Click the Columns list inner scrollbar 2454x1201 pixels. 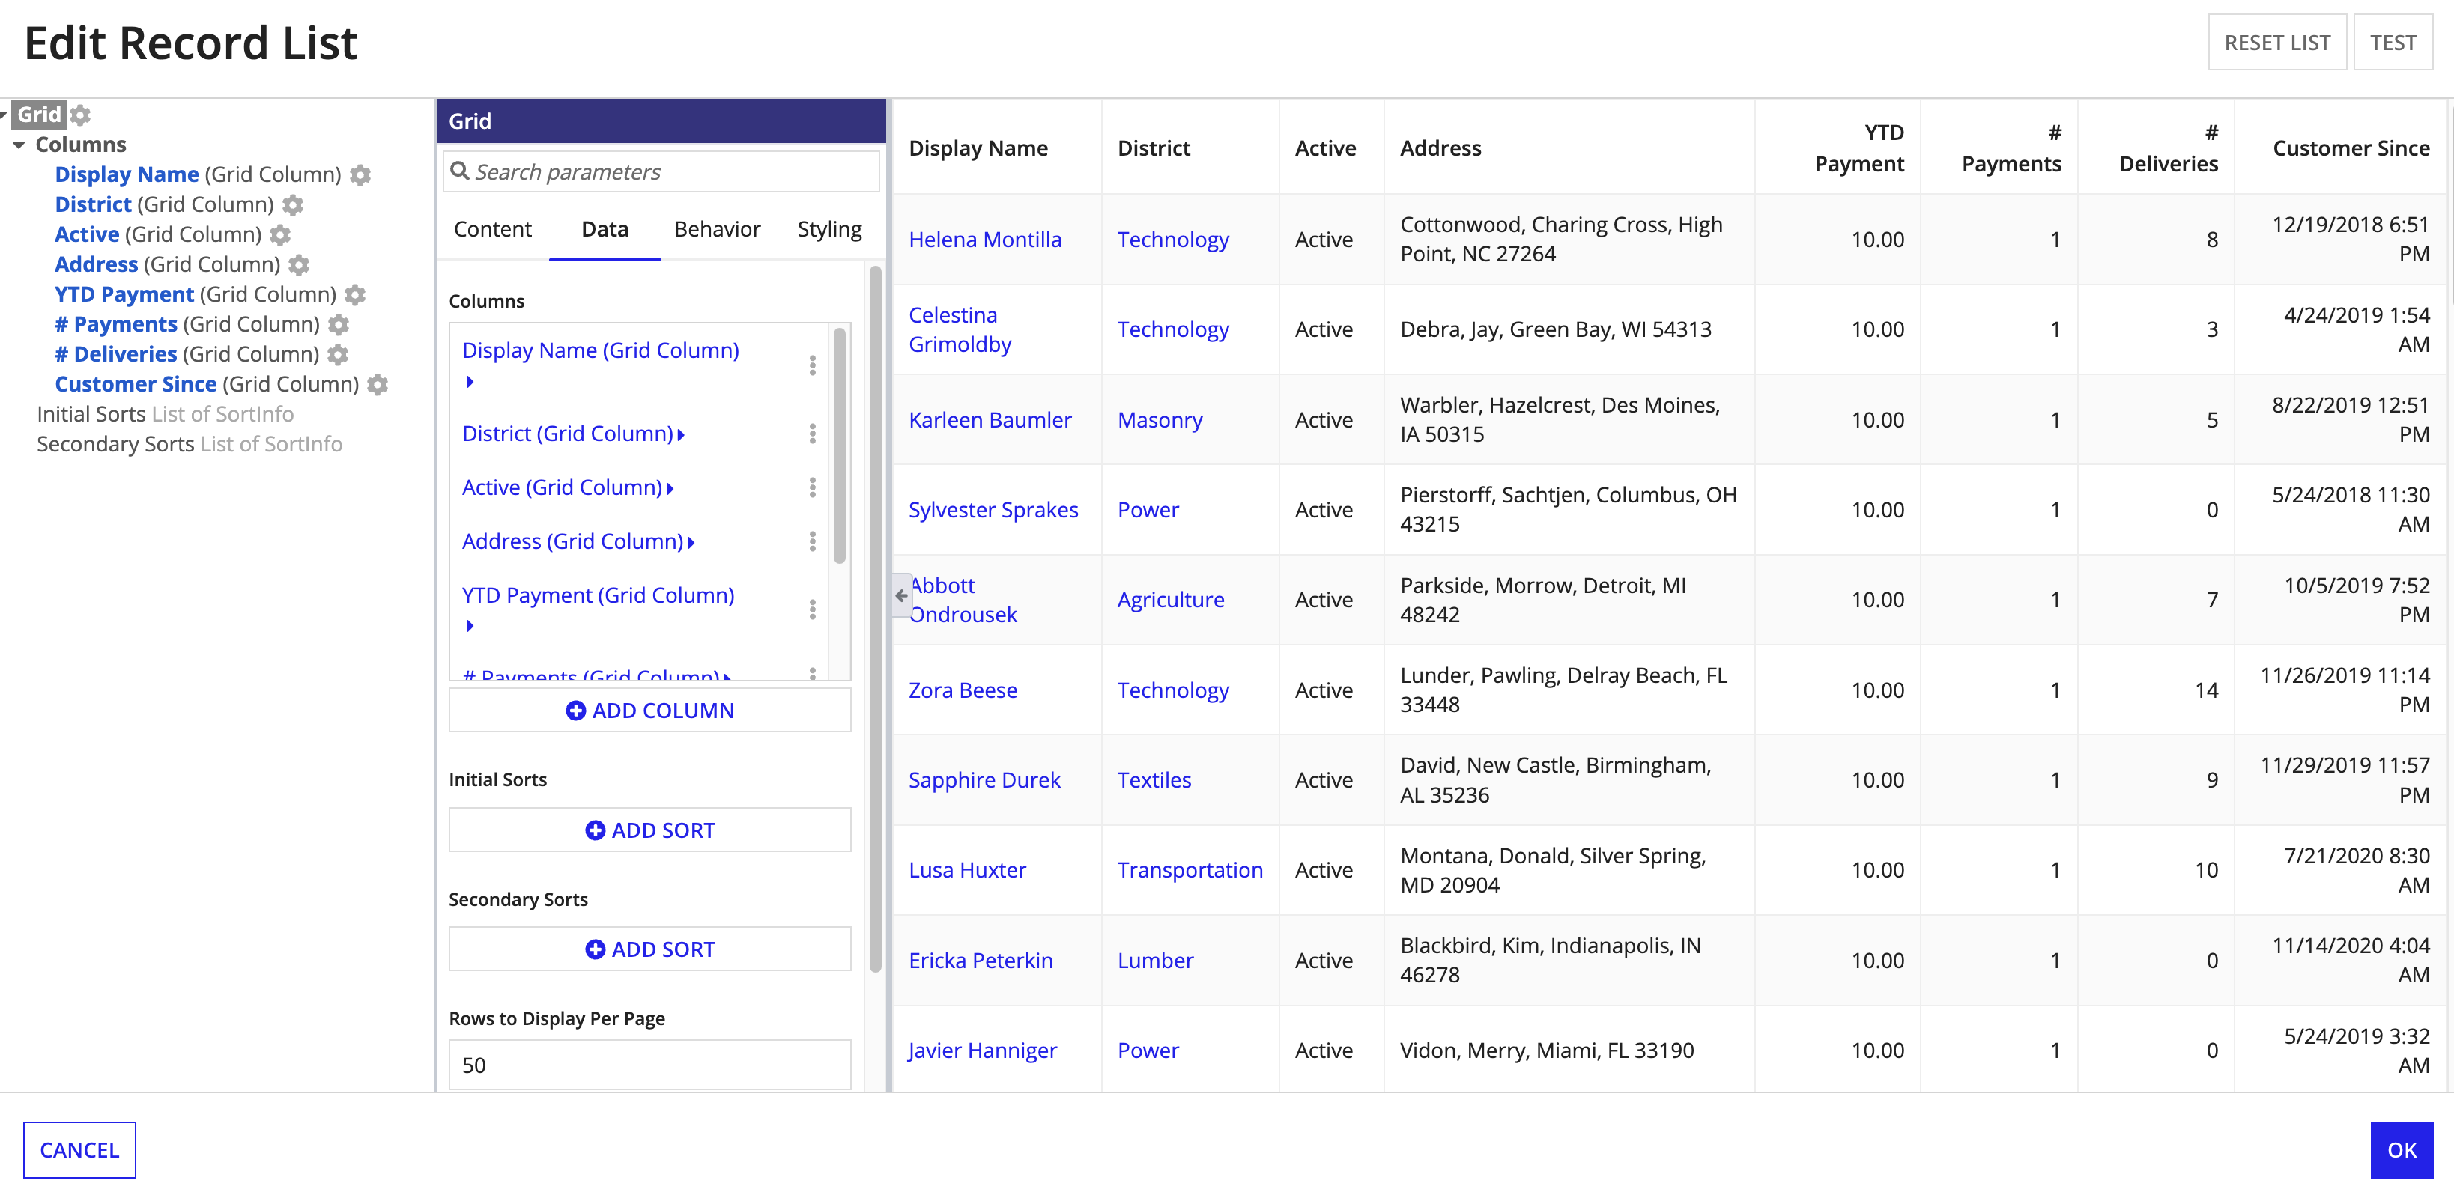839,445
